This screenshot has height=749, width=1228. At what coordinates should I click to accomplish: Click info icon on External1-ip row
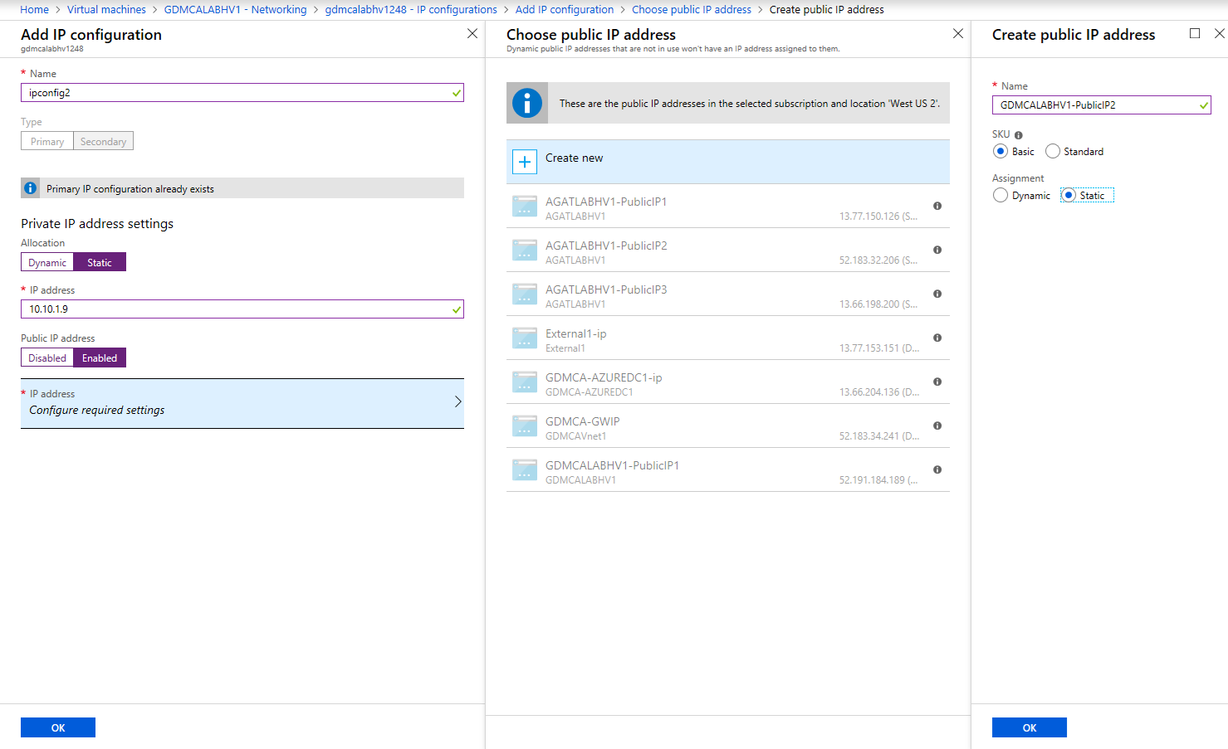pyautogui.click(x=937, y=338)
